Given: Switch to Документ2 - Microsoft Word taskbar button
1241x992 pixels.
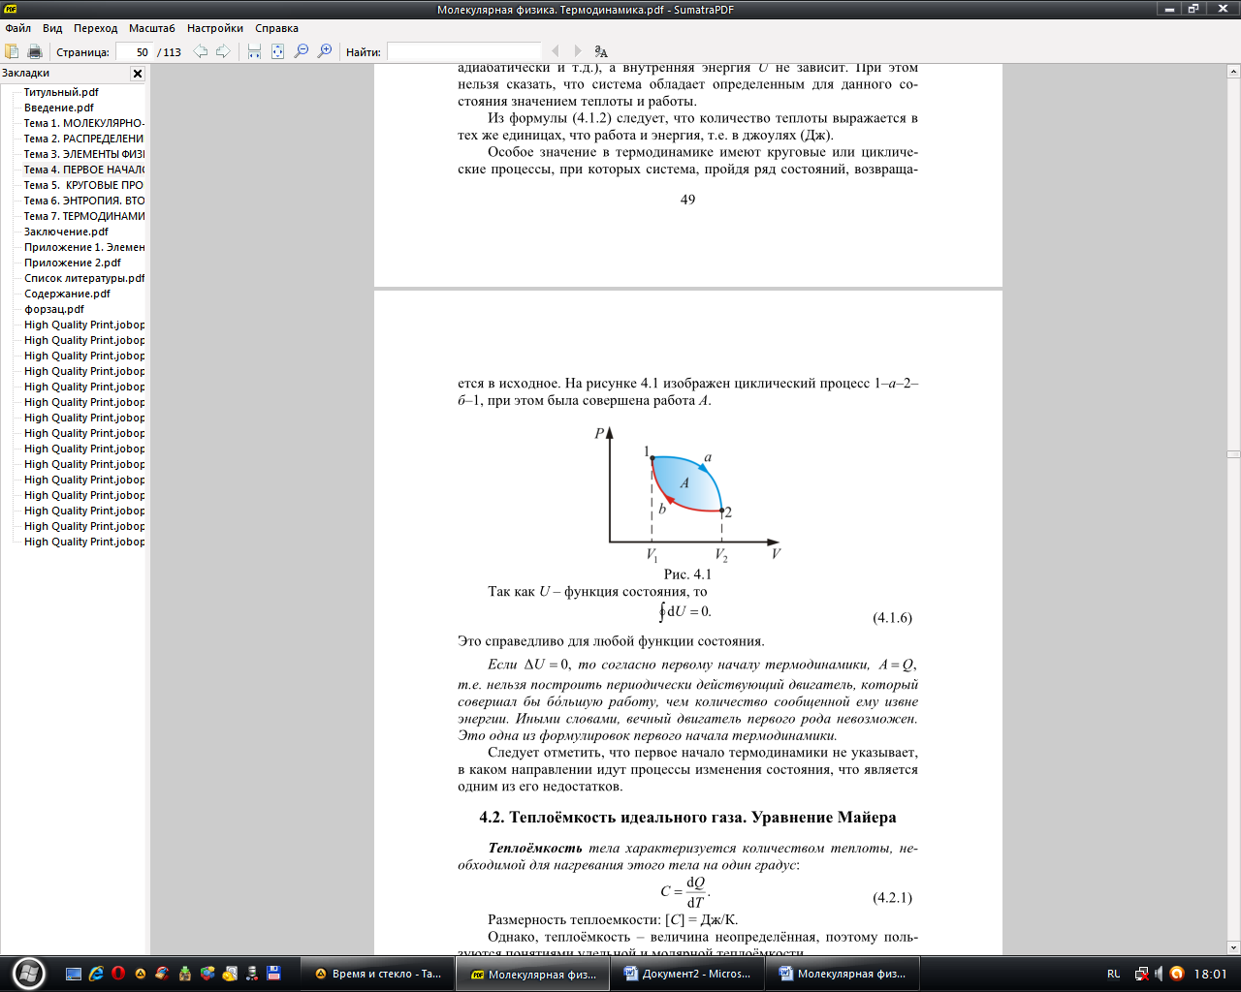Looking at the screenshot, I should [x=686, y=974].
